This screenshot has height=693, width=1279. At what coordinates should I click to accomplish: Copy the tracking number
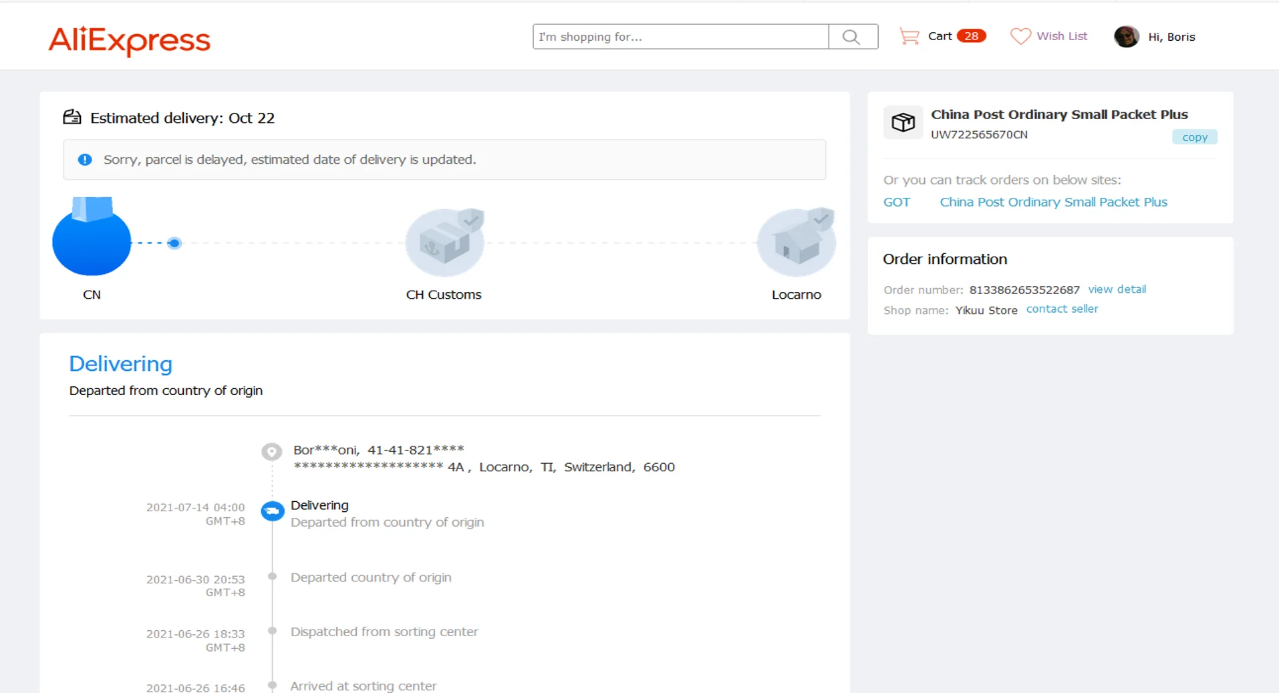pos(1195,137)
